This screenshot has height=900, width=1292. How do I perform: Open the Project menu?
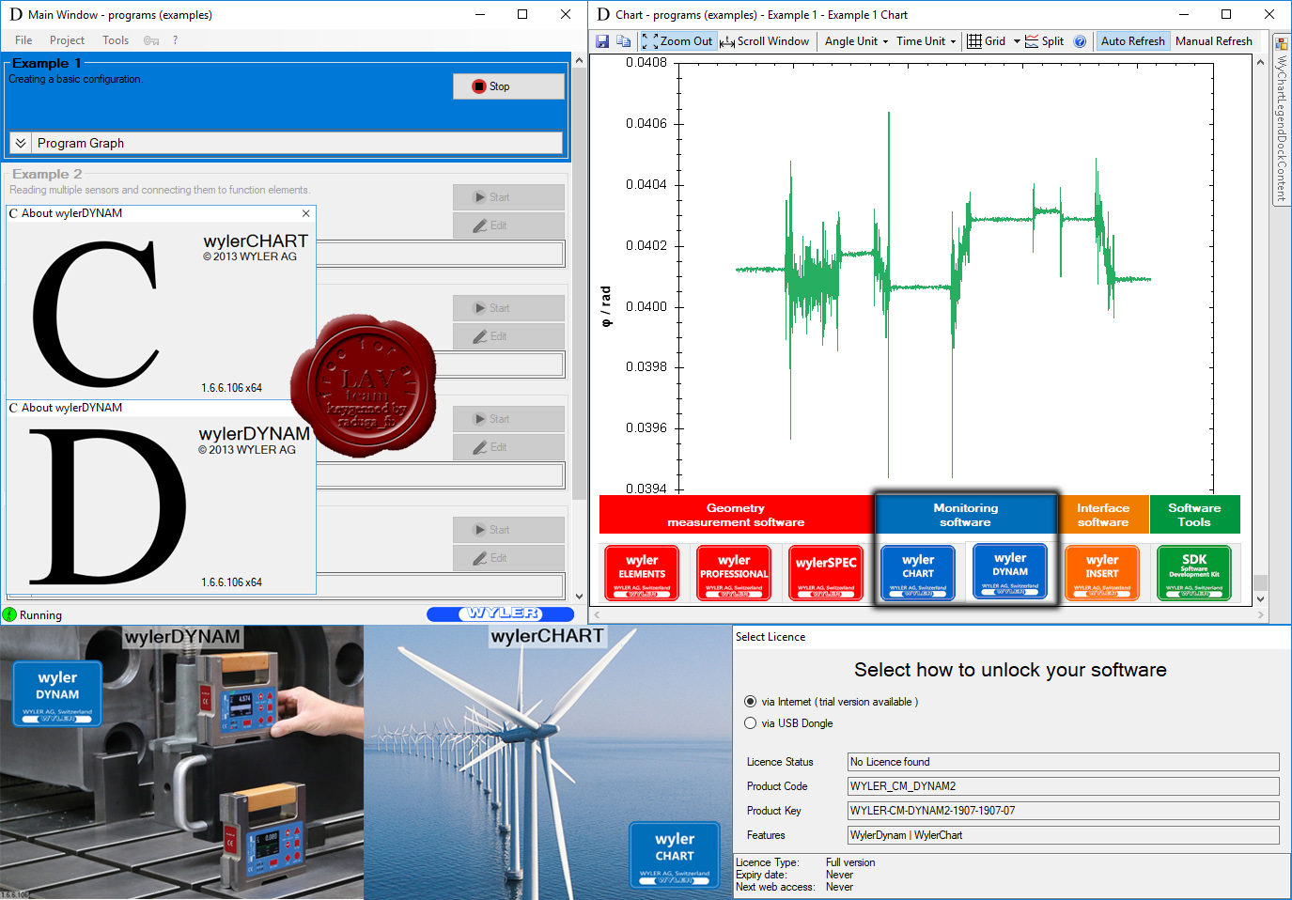[x=67, y=40]
